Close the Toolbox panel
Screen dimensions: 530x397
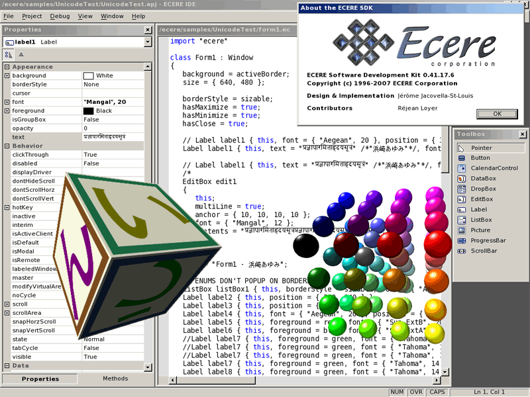(522, 134)
